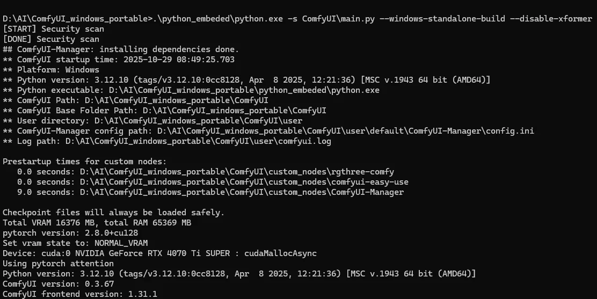Click 'Prestartup times for custom nodes' heading
This screenshot has width=597, height=299.
(84, 162)
